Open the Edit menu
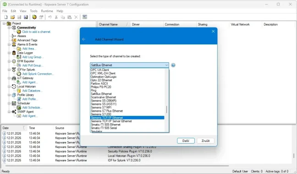This screenshot has width=297, height=174. (x=13, y=11)
